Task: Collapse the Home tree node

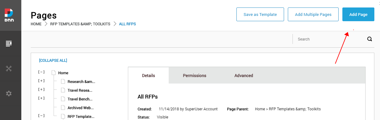Action: click(41, 72)
